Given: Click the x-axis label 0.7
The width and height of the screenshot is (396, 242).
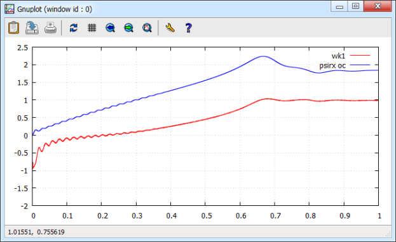Looking at the screenshot, I should (x=275, y=216).
